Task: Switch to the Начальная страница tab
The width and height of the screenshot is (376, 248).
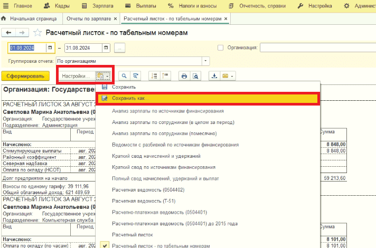Action: click(x=29, y=18)
